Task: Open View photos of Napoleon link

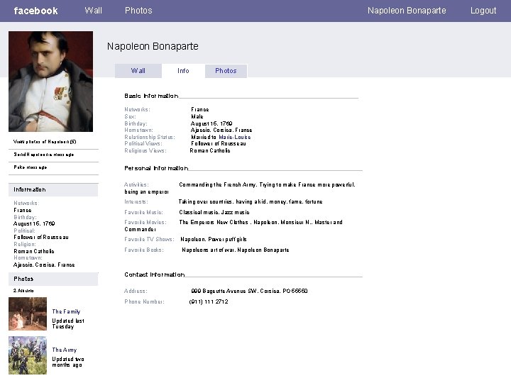Action: coord(45,142)
